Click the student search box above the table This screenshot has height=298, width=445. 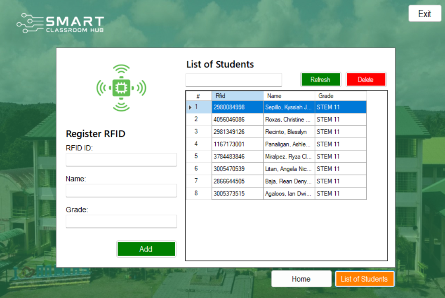233,80
